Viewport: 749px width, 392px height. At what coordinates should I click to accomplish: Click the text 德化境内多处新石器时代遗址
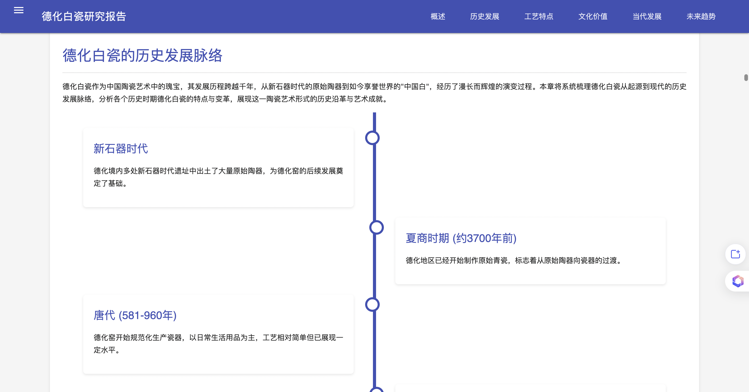pos(141,171)
